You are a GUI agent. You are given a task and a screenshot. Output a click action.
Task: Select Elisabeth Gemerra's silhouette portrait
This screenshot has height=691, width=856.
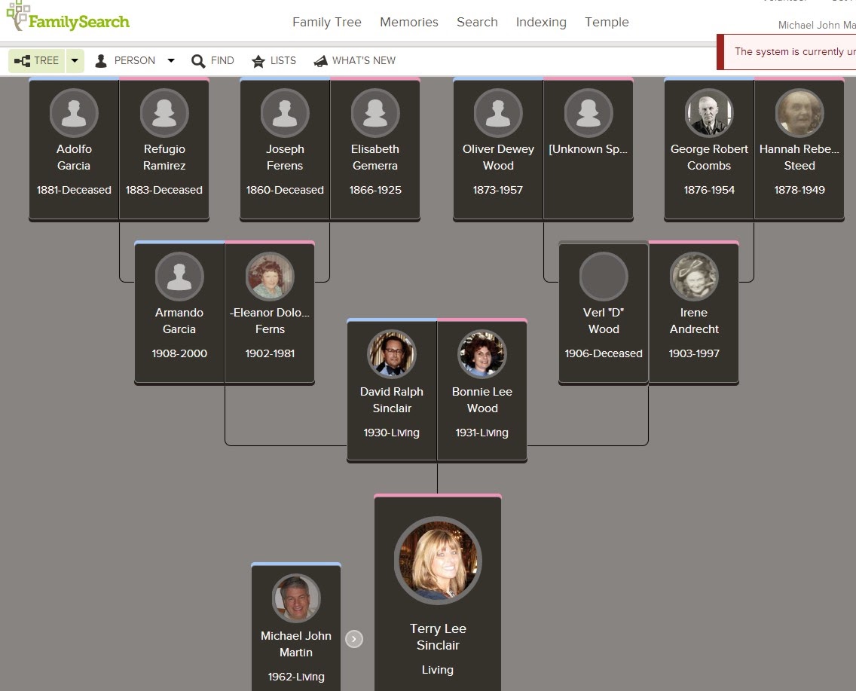pos(375,113)
